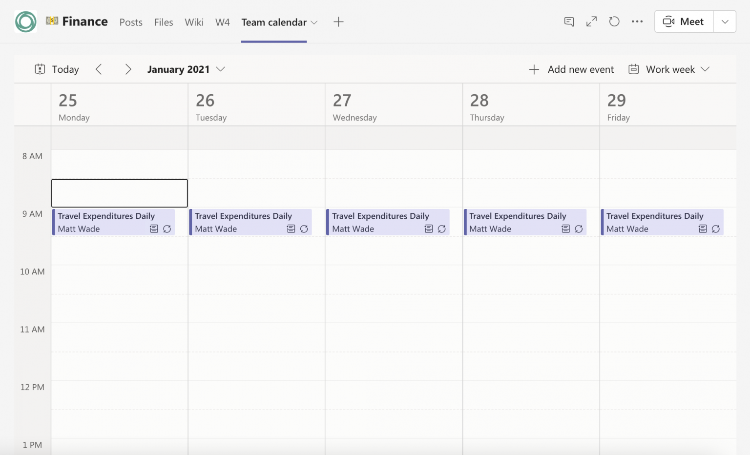Image resolution: width=750 pixels, height=455 pixels.
Task: Open the Meet button dropdown arrow
Action: click(725, 21)
